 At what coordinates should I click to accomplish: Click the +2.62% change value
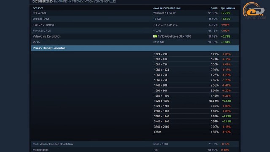pyautogui.click(x=227, y=117)
